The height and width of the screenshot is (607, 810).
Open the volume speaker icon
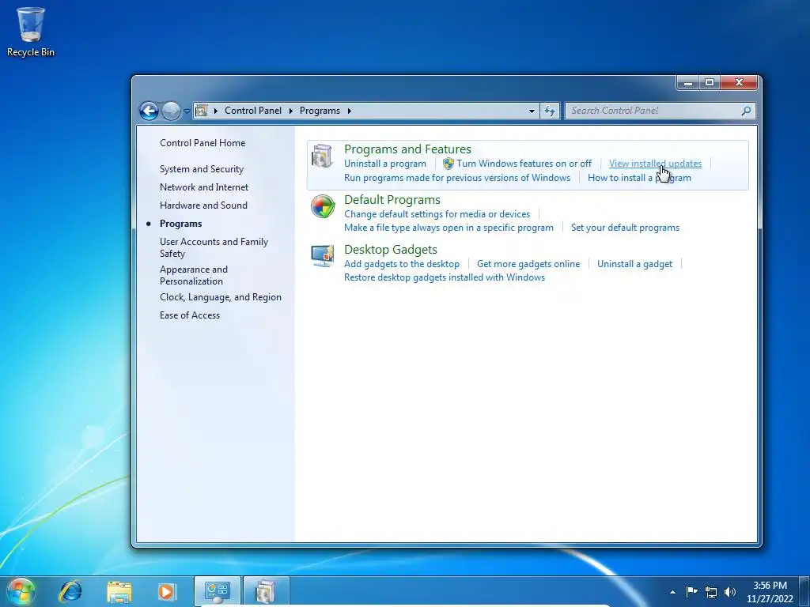tap(730, 591)
